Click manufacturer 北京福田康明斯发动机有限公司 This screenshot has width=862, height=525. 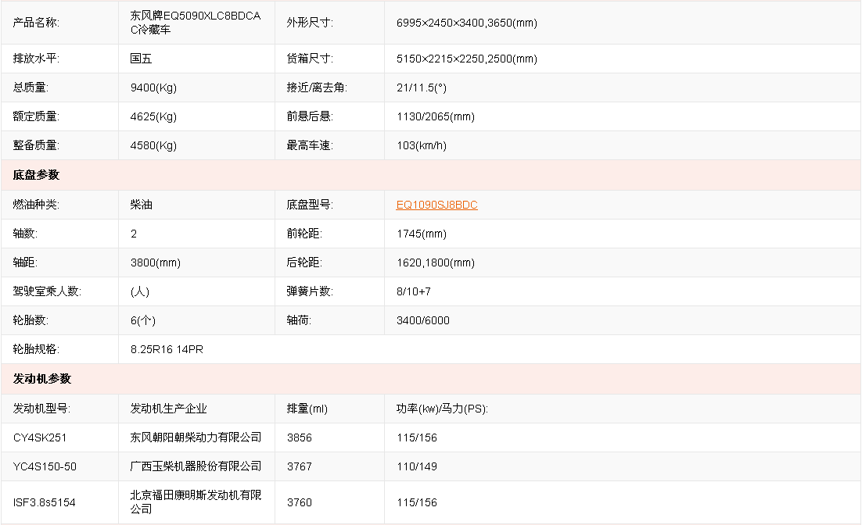(196, 502)
